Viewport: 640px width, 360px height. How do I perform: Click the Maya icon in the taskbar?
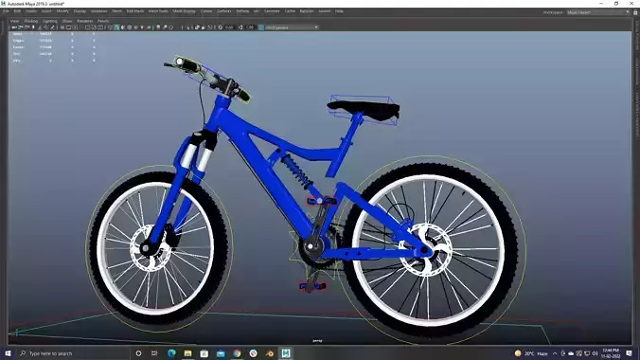[286, 353]
